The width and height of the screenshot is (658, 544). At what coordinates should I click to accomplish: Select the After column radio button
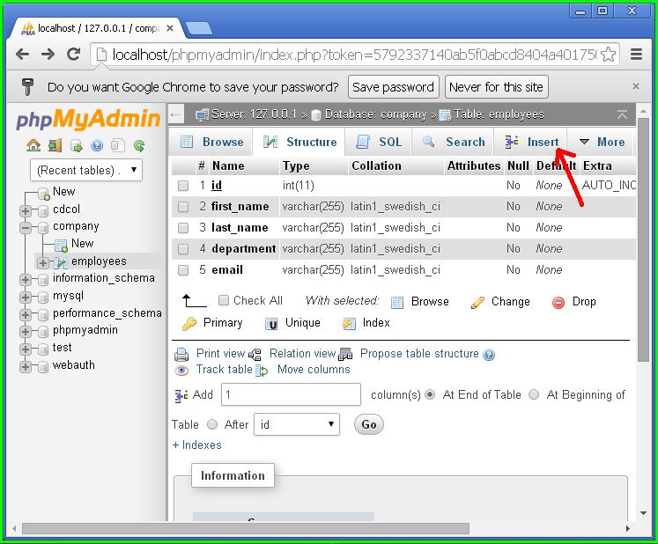(212, 424)
